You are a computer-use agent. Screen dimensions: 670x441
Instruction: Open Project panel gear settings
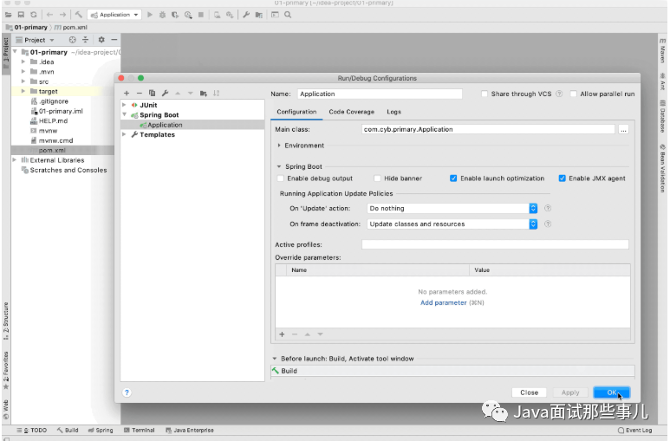tap(101, 40)
